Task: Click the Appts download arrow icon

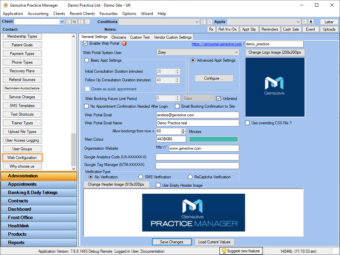Action: click(311, 22)
